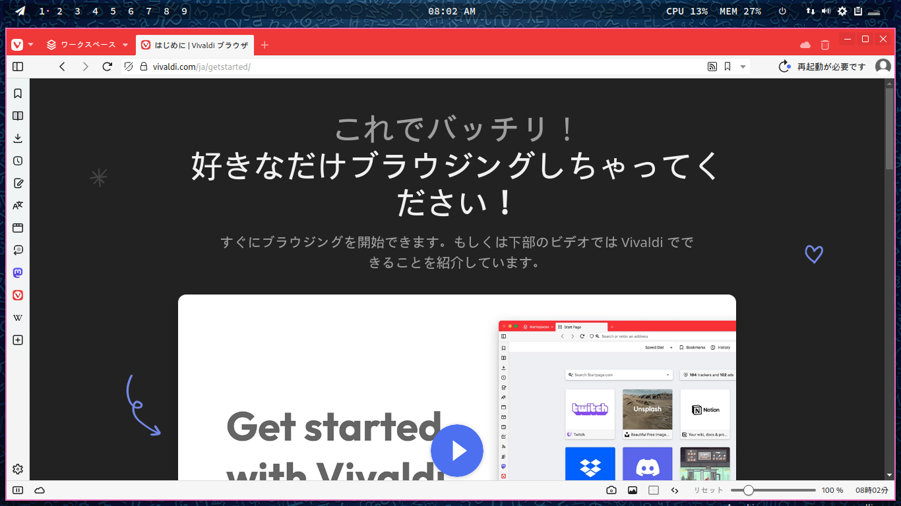
Task: Click the Vivaldi screenshot thumbnail in the video
Action: (x=617, y=401)
